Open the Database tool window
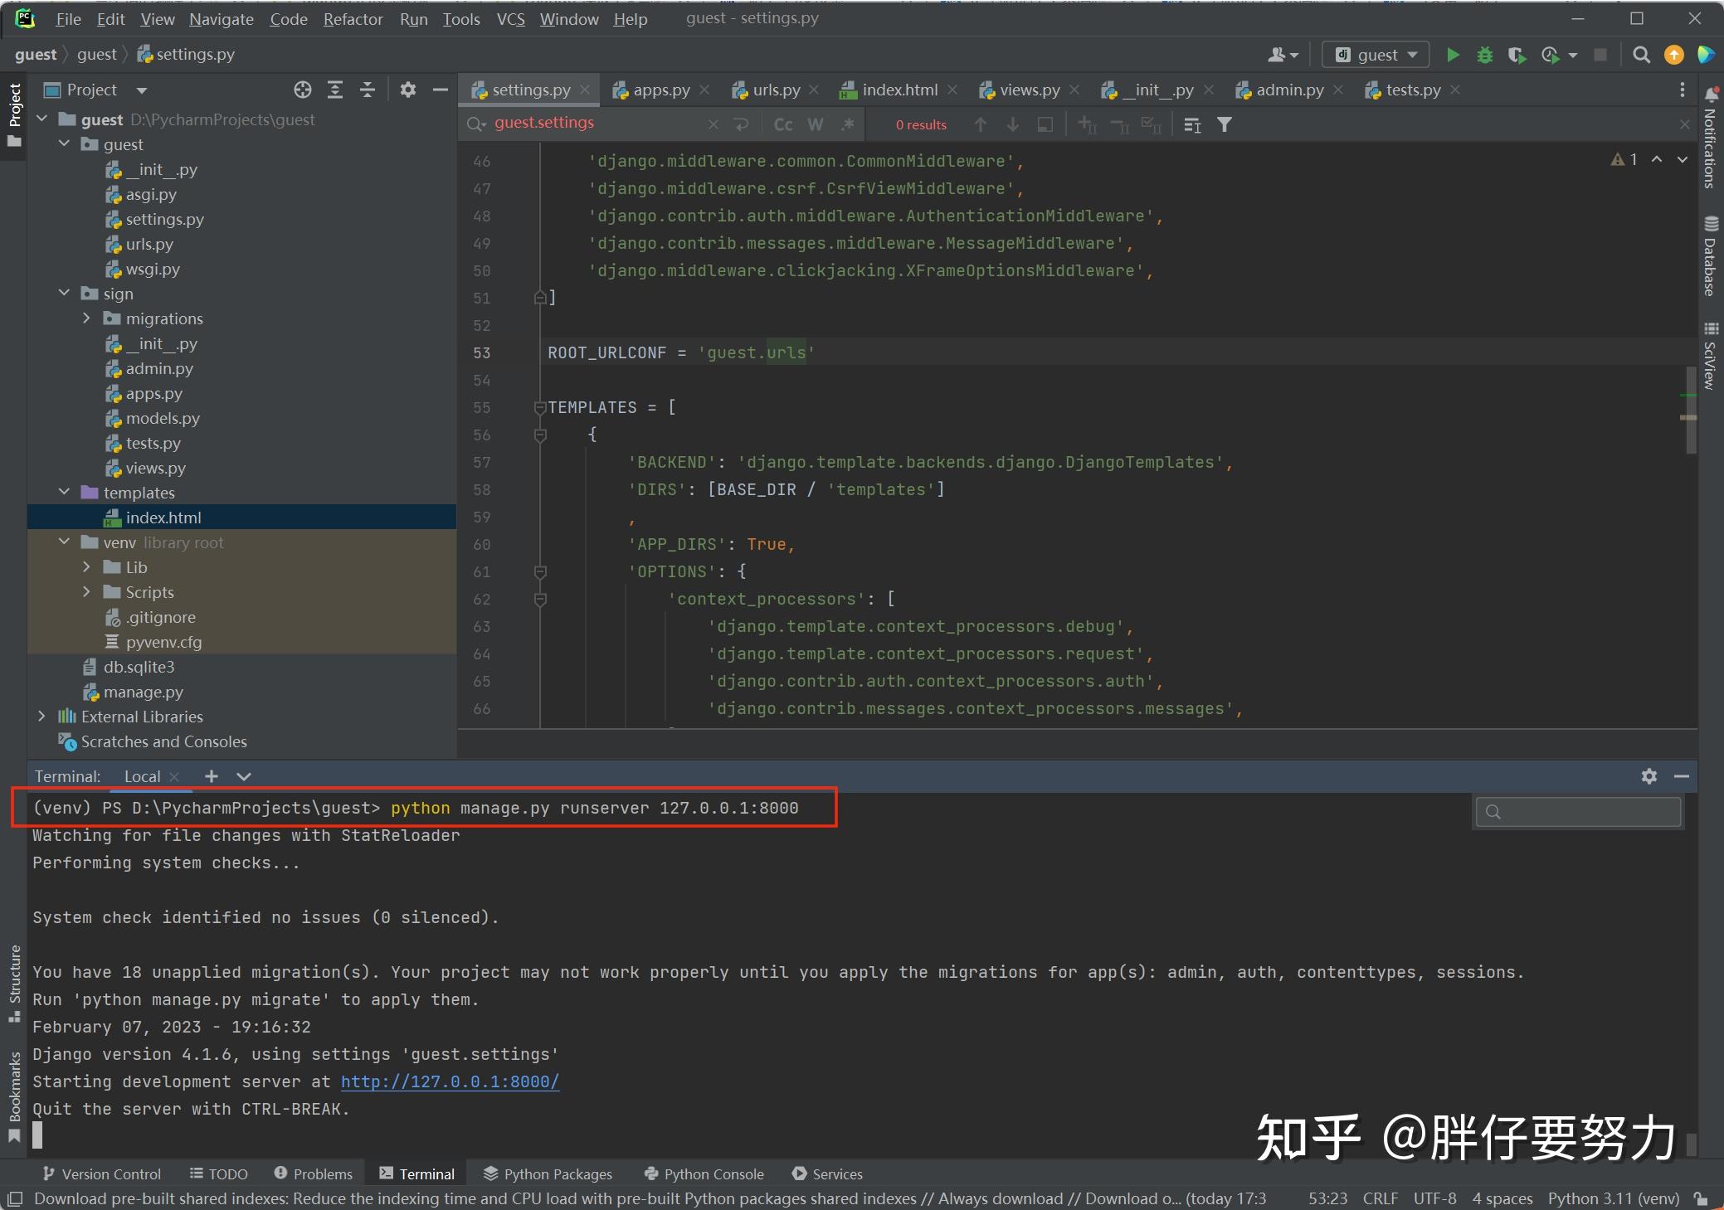 1711,255
